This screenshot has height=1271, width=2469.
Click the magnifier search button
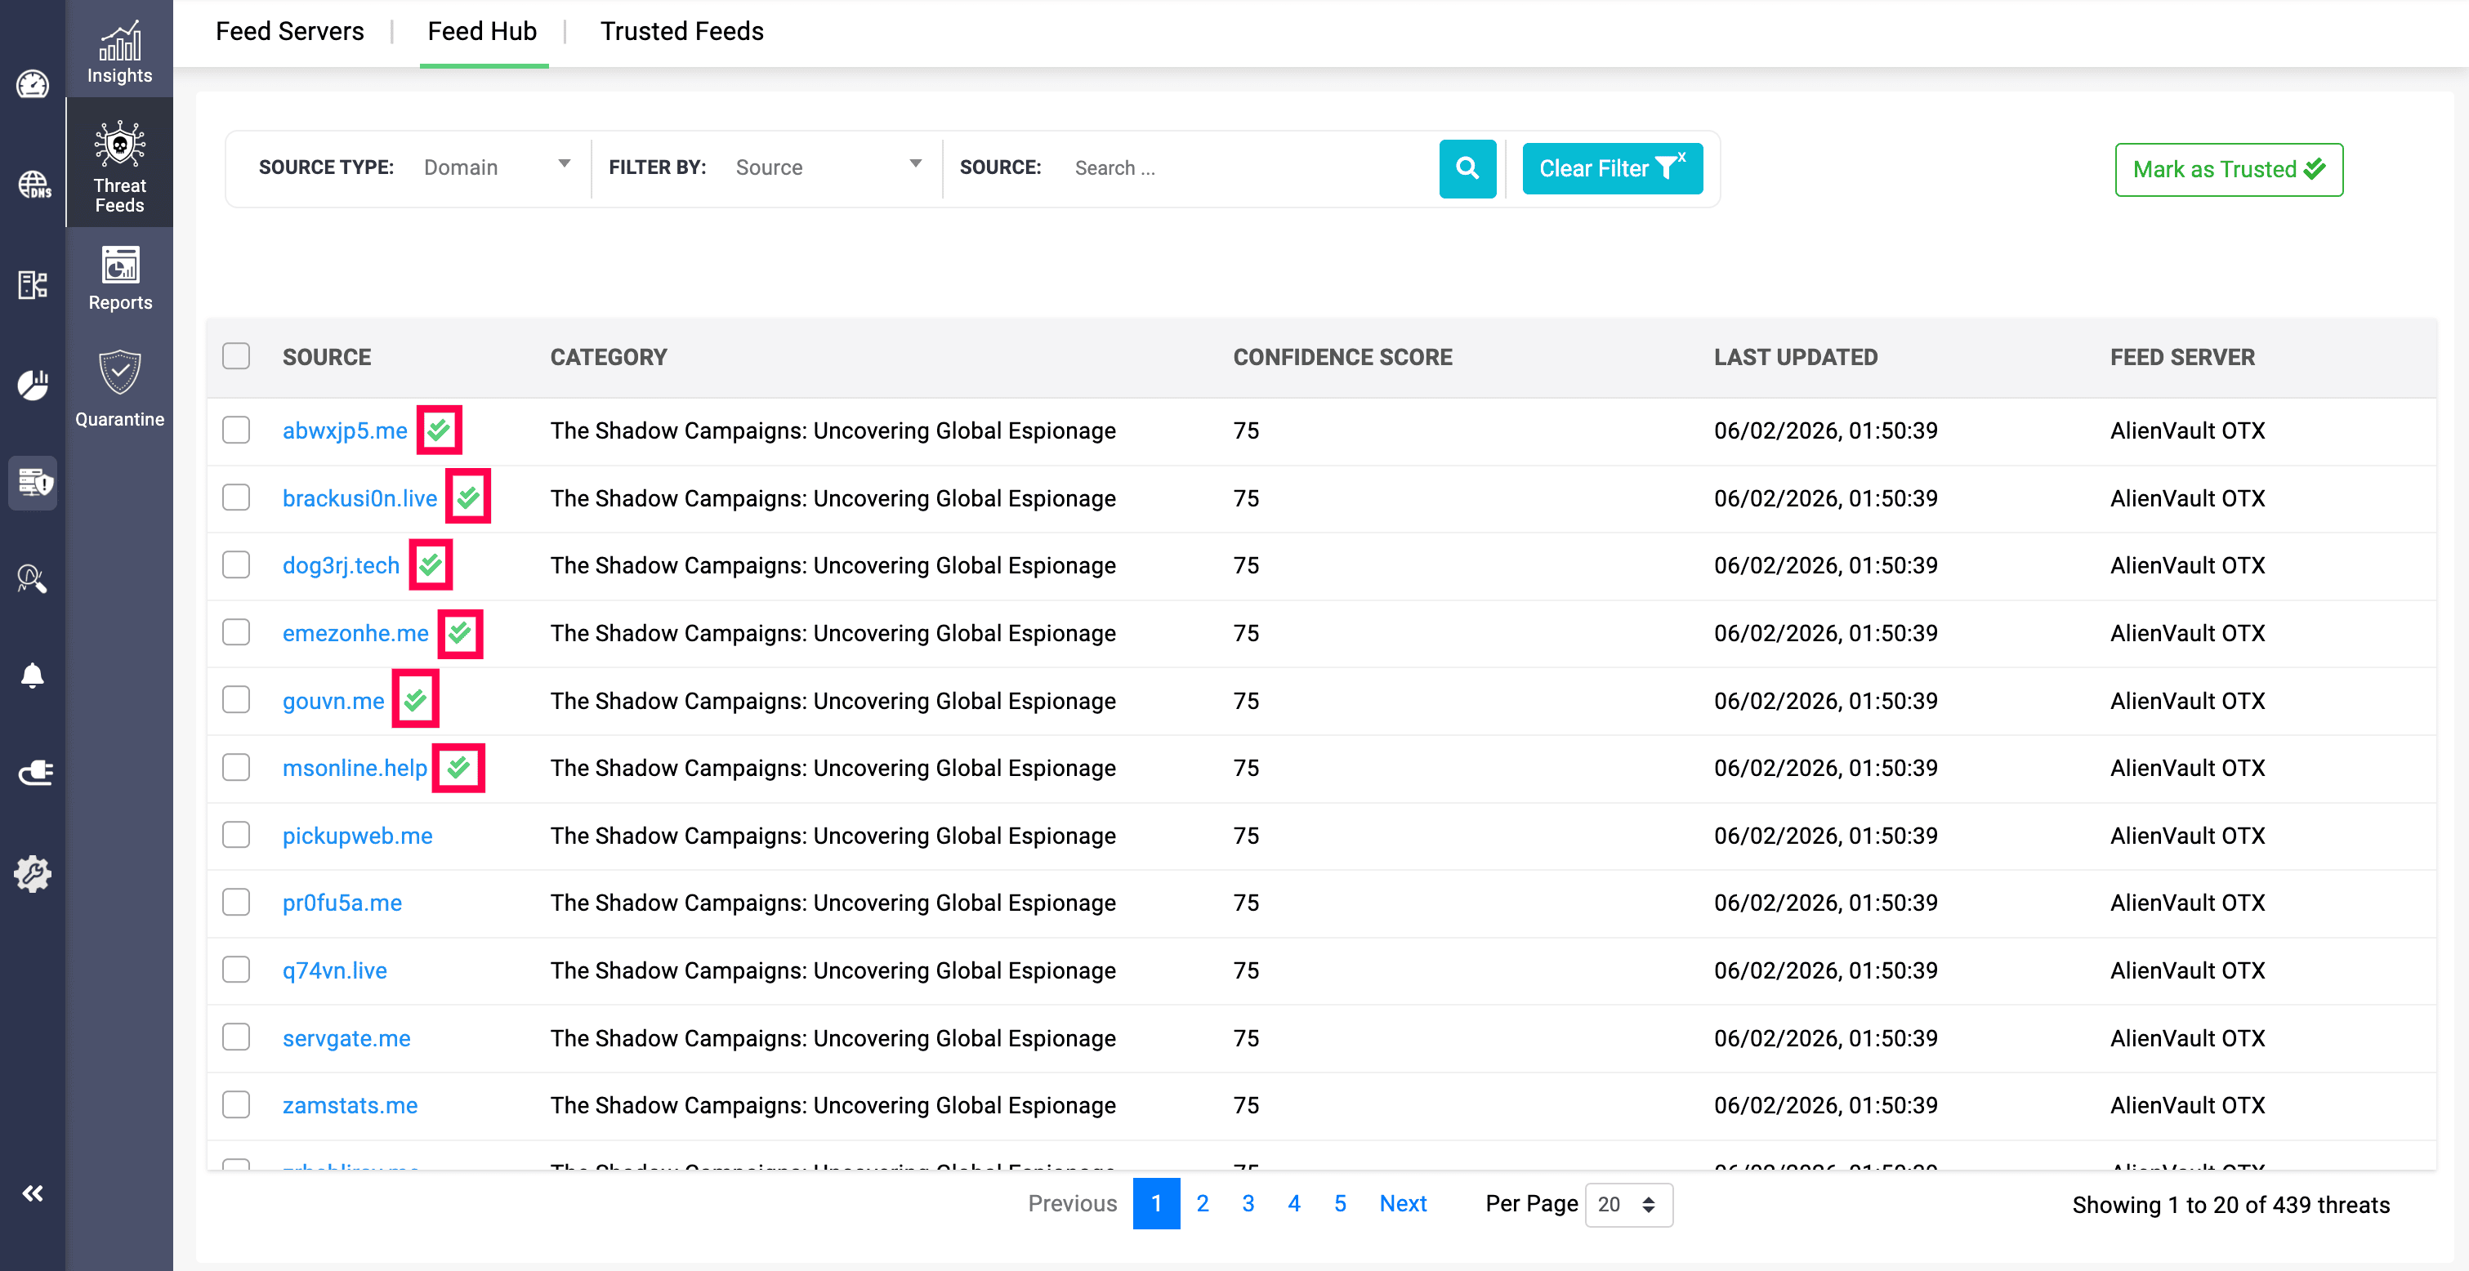tap(1467, 169)
